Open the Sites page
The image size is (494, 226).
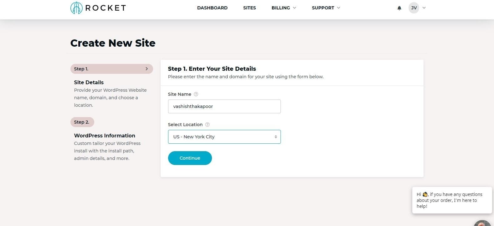tap(250, 8)
